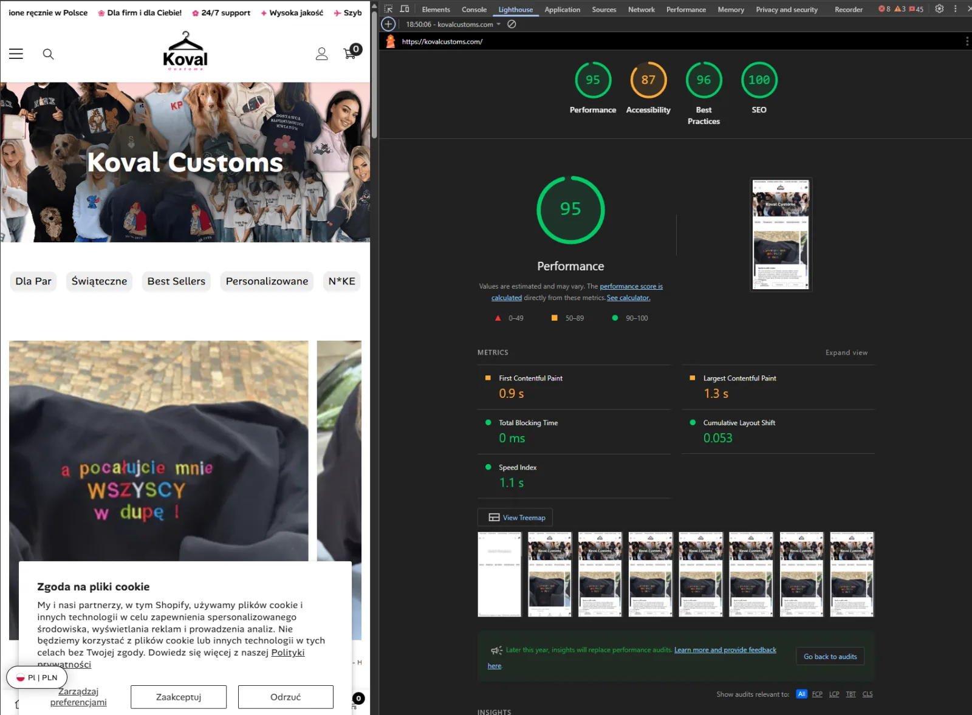972x715 pixels.
Task: Click the first blank filmstrip frame
Action: tap(499, 574)
